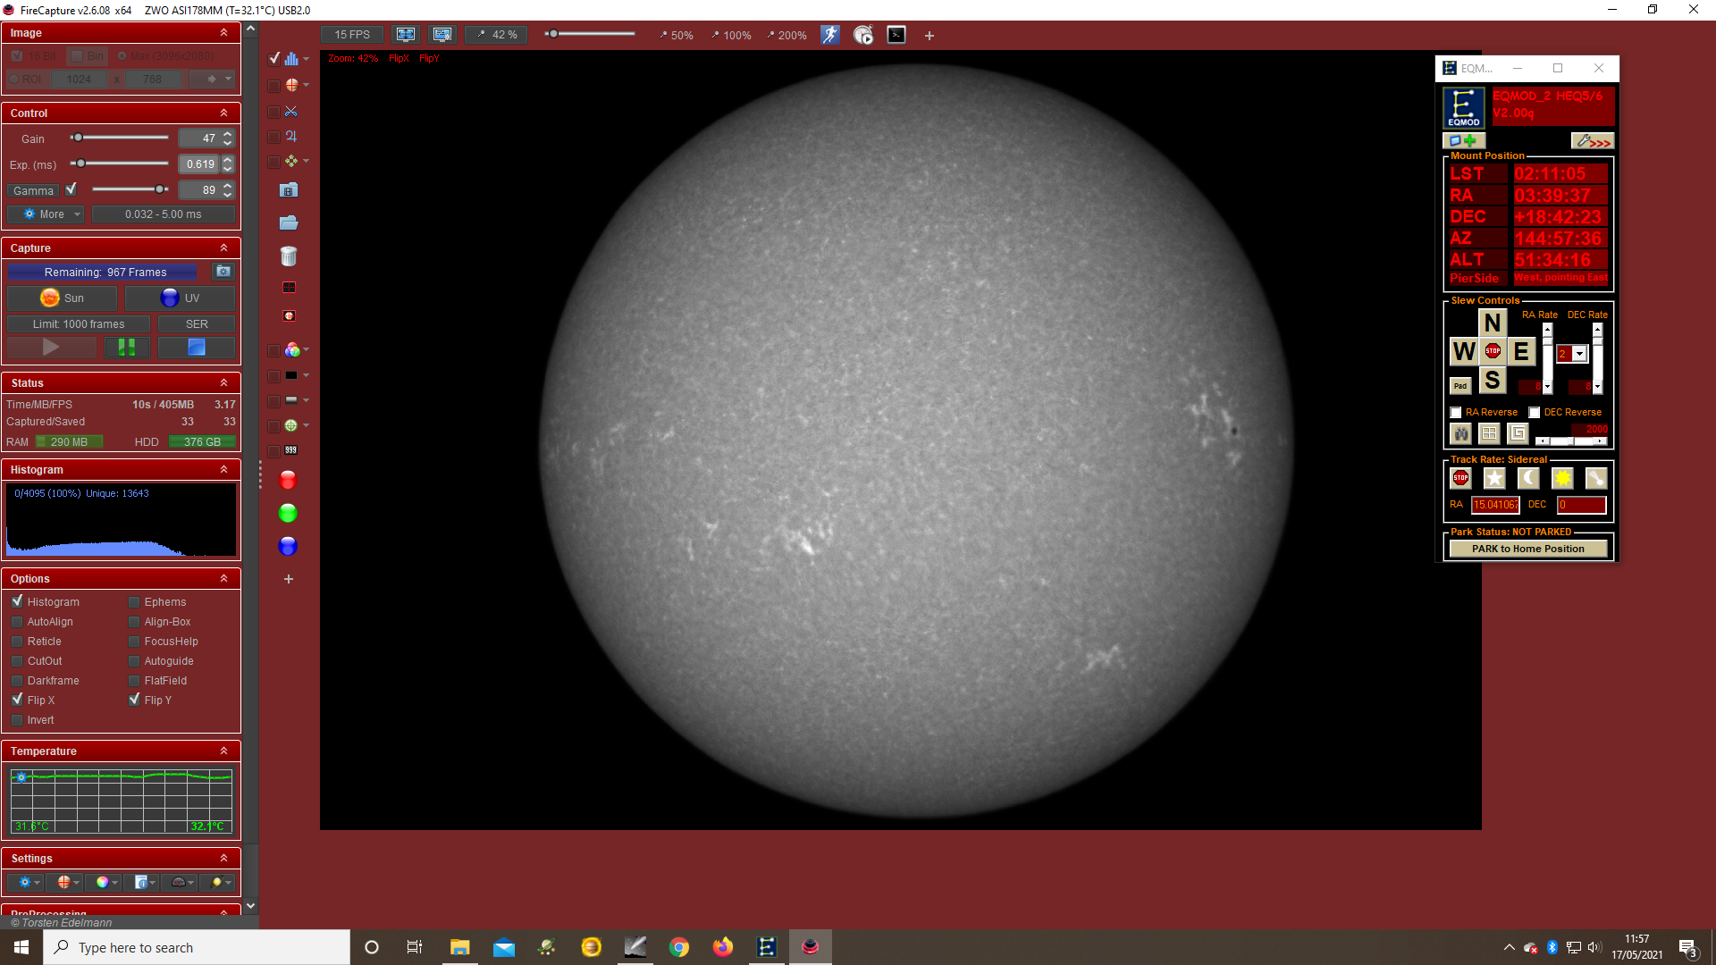Select sidereal tracking star icon
Image resolution: width=1716 pixels, height=965 pixels.
(1494, 478)
